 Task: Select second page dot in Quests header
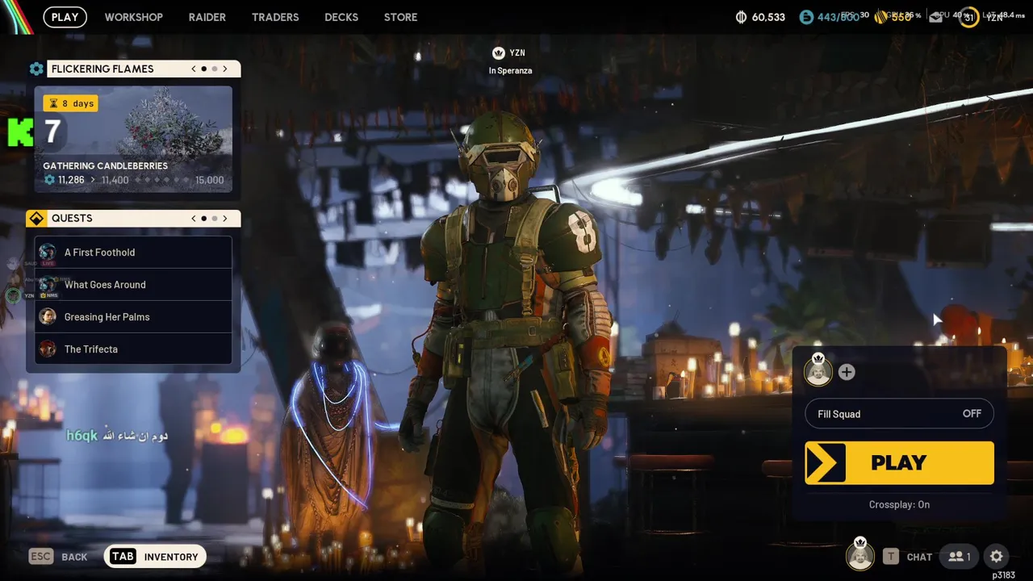214,218
